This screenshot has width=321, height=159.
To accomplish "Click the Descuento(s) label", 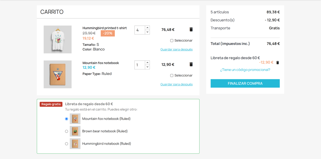I will (x=223, y=20).
